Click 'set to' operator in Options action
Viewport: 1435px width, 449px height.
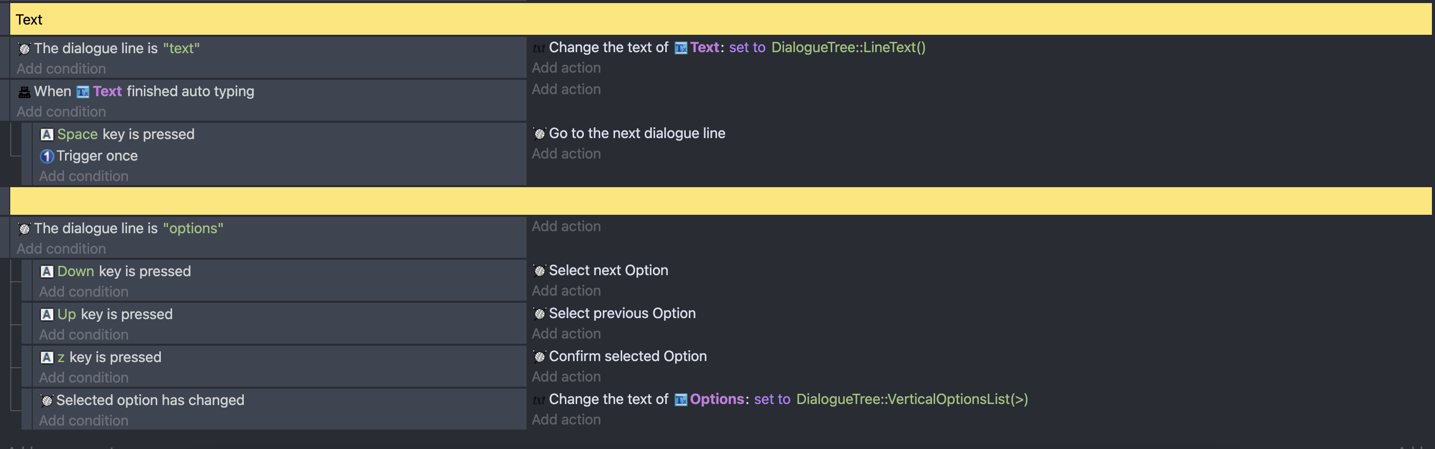point(772,399)
